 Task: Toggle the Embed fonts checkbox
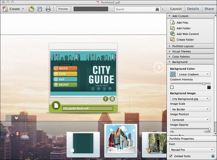point(171,156)
